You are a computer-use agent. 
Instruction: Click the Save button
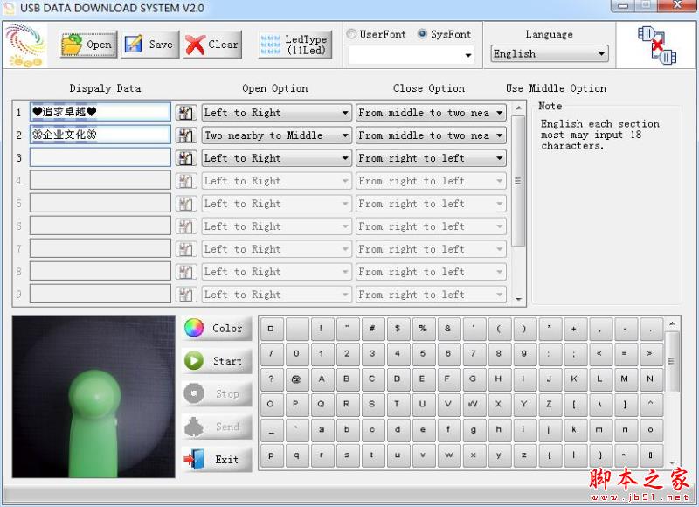[x=150, y=45]
